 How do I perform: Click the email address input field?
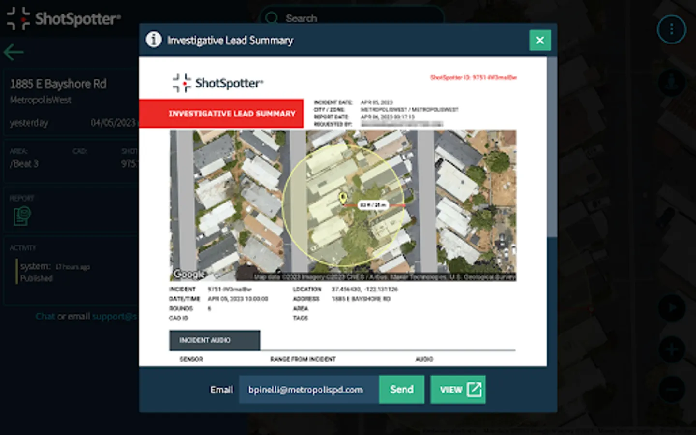[x=309, y=390]
